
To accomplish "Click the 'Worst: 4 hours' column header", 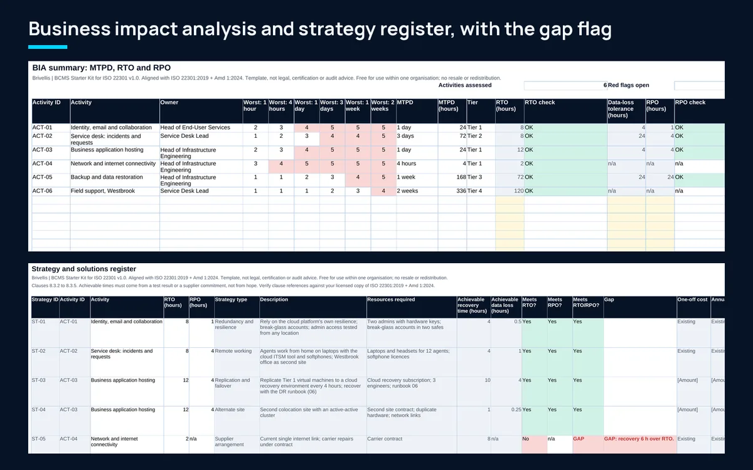I will pos(281,110).
